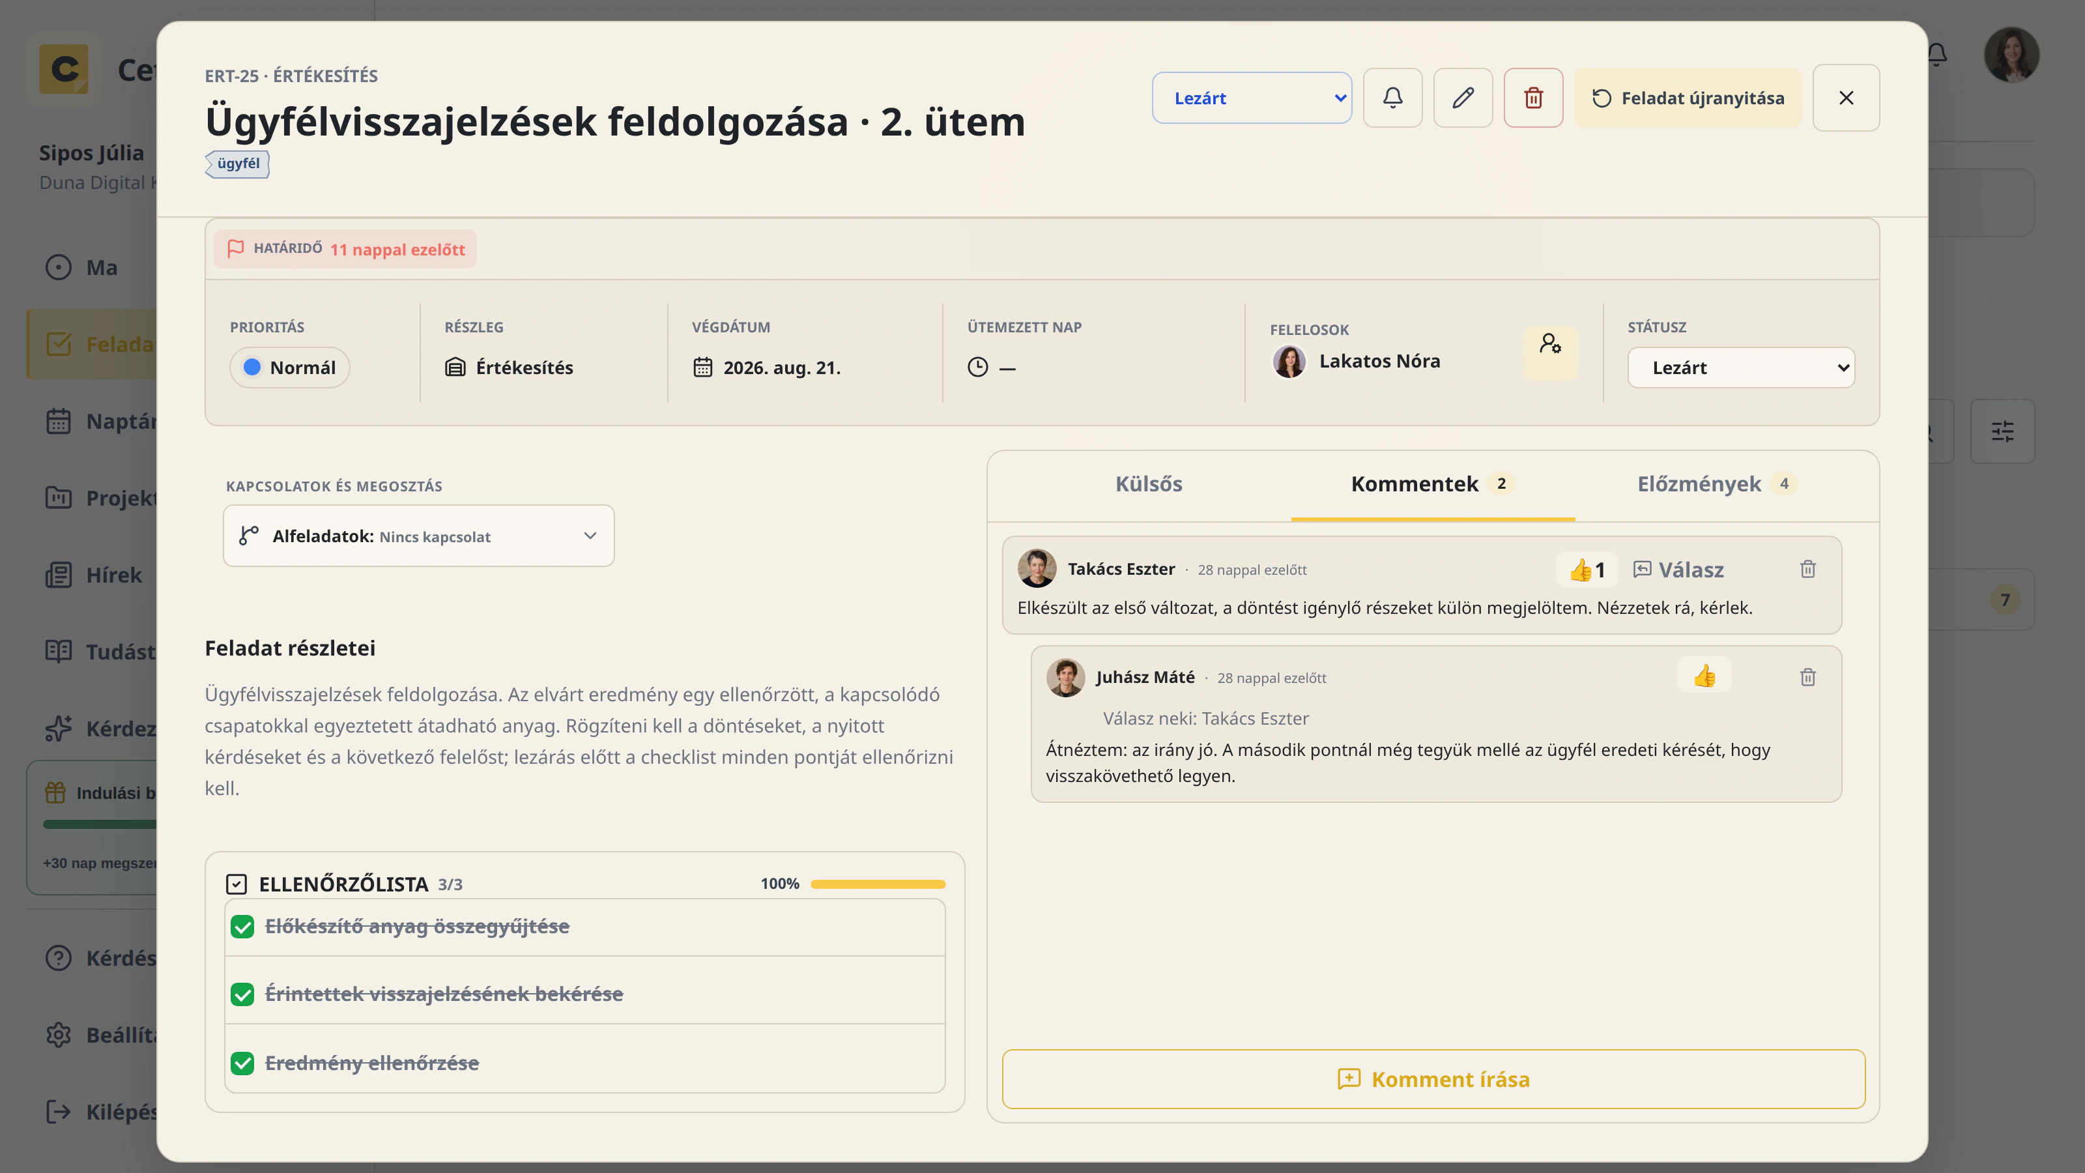This screenshot has height=1173, width=2085.
Task: Click the Feladat részletei heading
Action: 290,648
